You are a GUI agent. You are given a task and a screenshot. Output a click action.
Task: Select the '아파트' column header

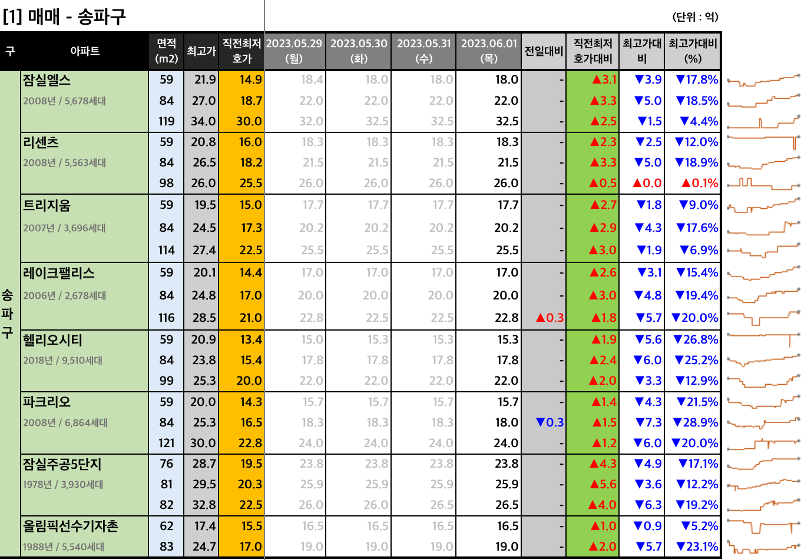click(x=85, y=51)
